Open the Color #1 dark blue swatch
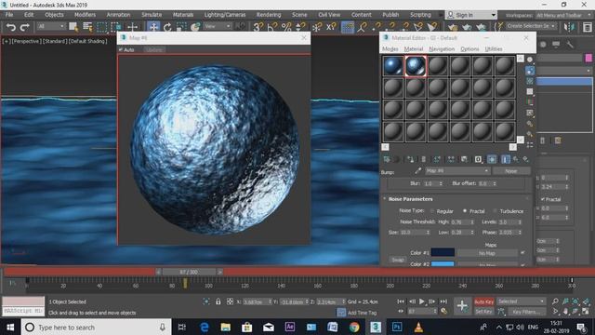 tap(443, 252)
